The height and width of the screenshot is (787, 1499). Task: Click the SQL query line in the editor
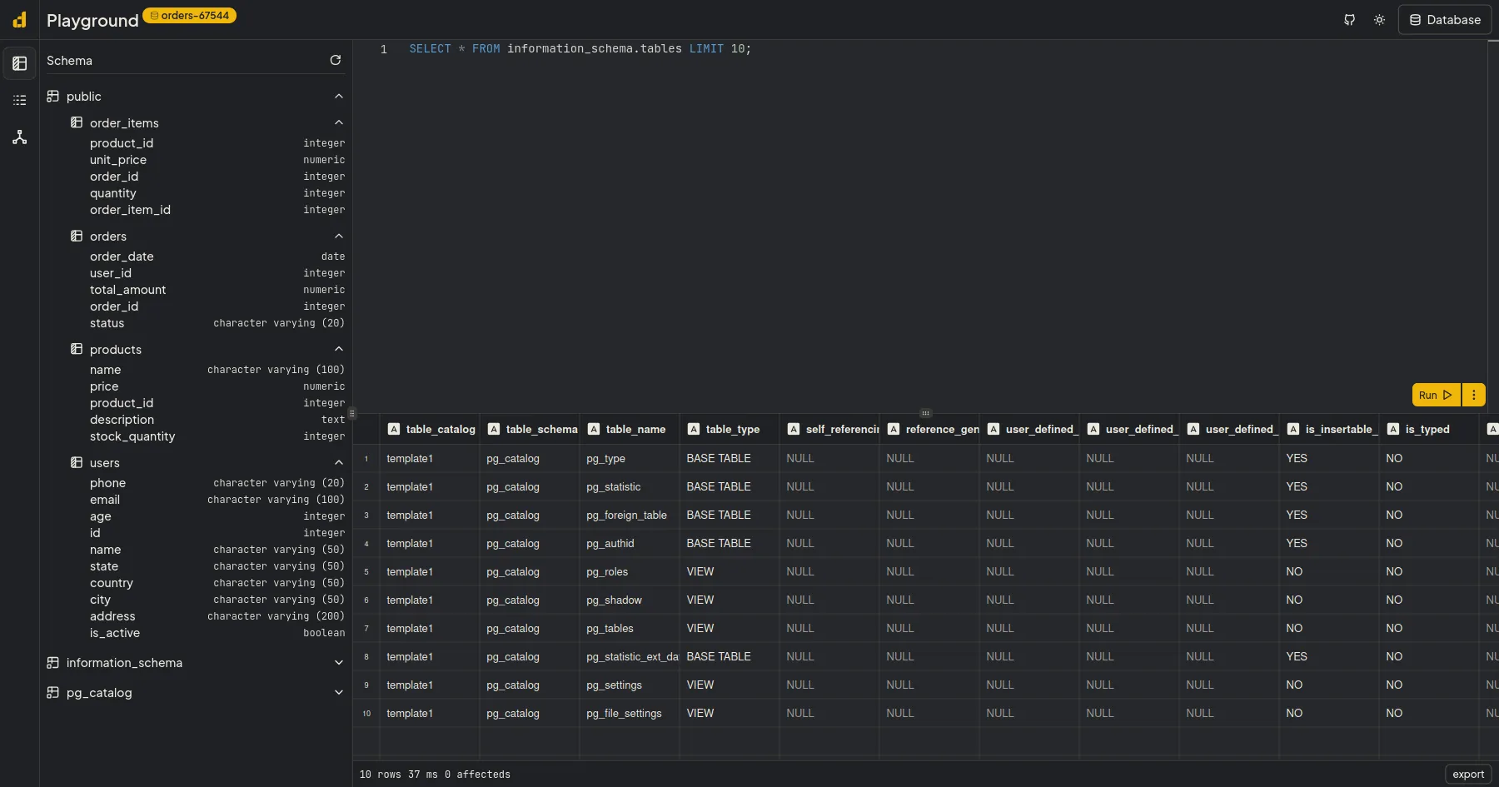pos(579,48)
